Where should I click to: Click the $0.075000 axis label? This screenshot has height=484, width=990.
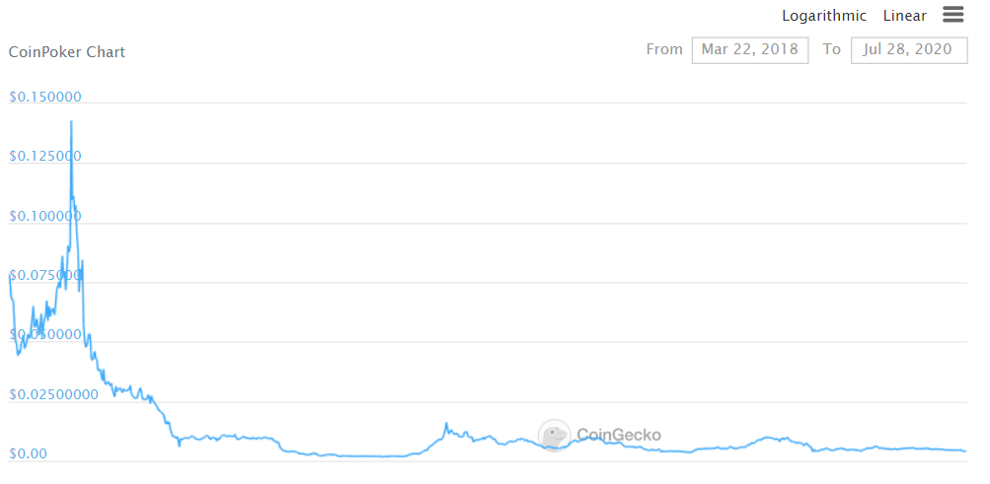[x=45, y=275]
